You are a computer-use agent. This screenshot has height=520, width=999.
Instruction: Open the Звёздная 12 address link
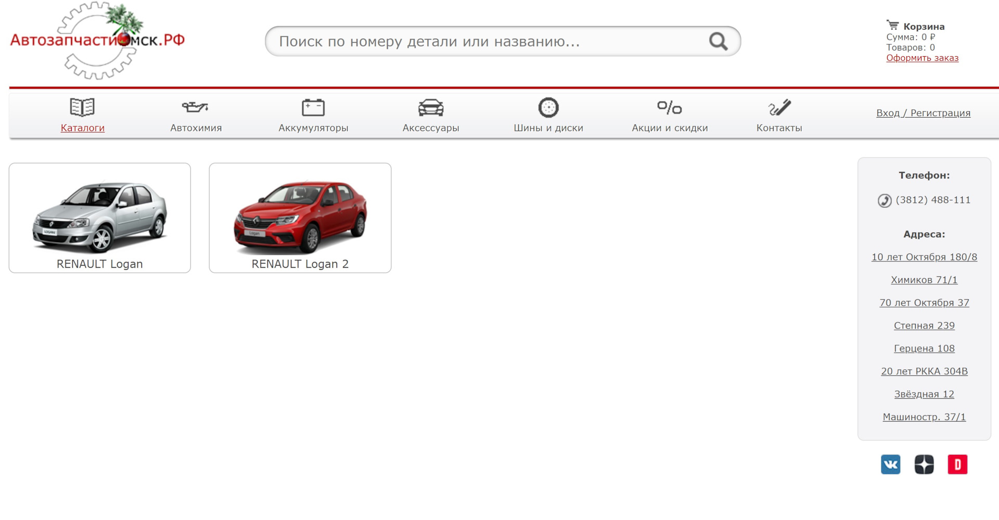(x=924, y=394)
